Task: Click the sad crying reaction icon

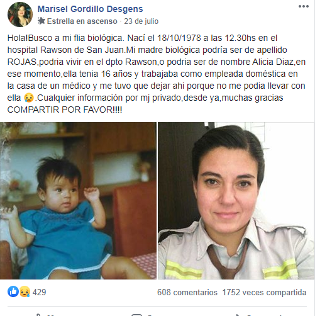Action: [x=25, y=291]
